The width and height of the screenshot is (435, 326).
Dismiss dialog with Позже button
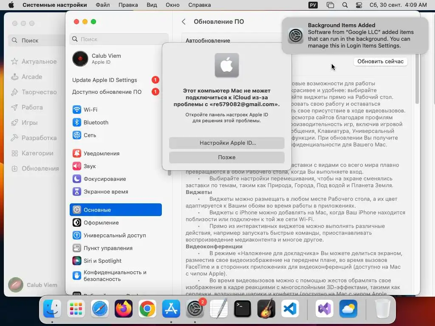(227, 157)
